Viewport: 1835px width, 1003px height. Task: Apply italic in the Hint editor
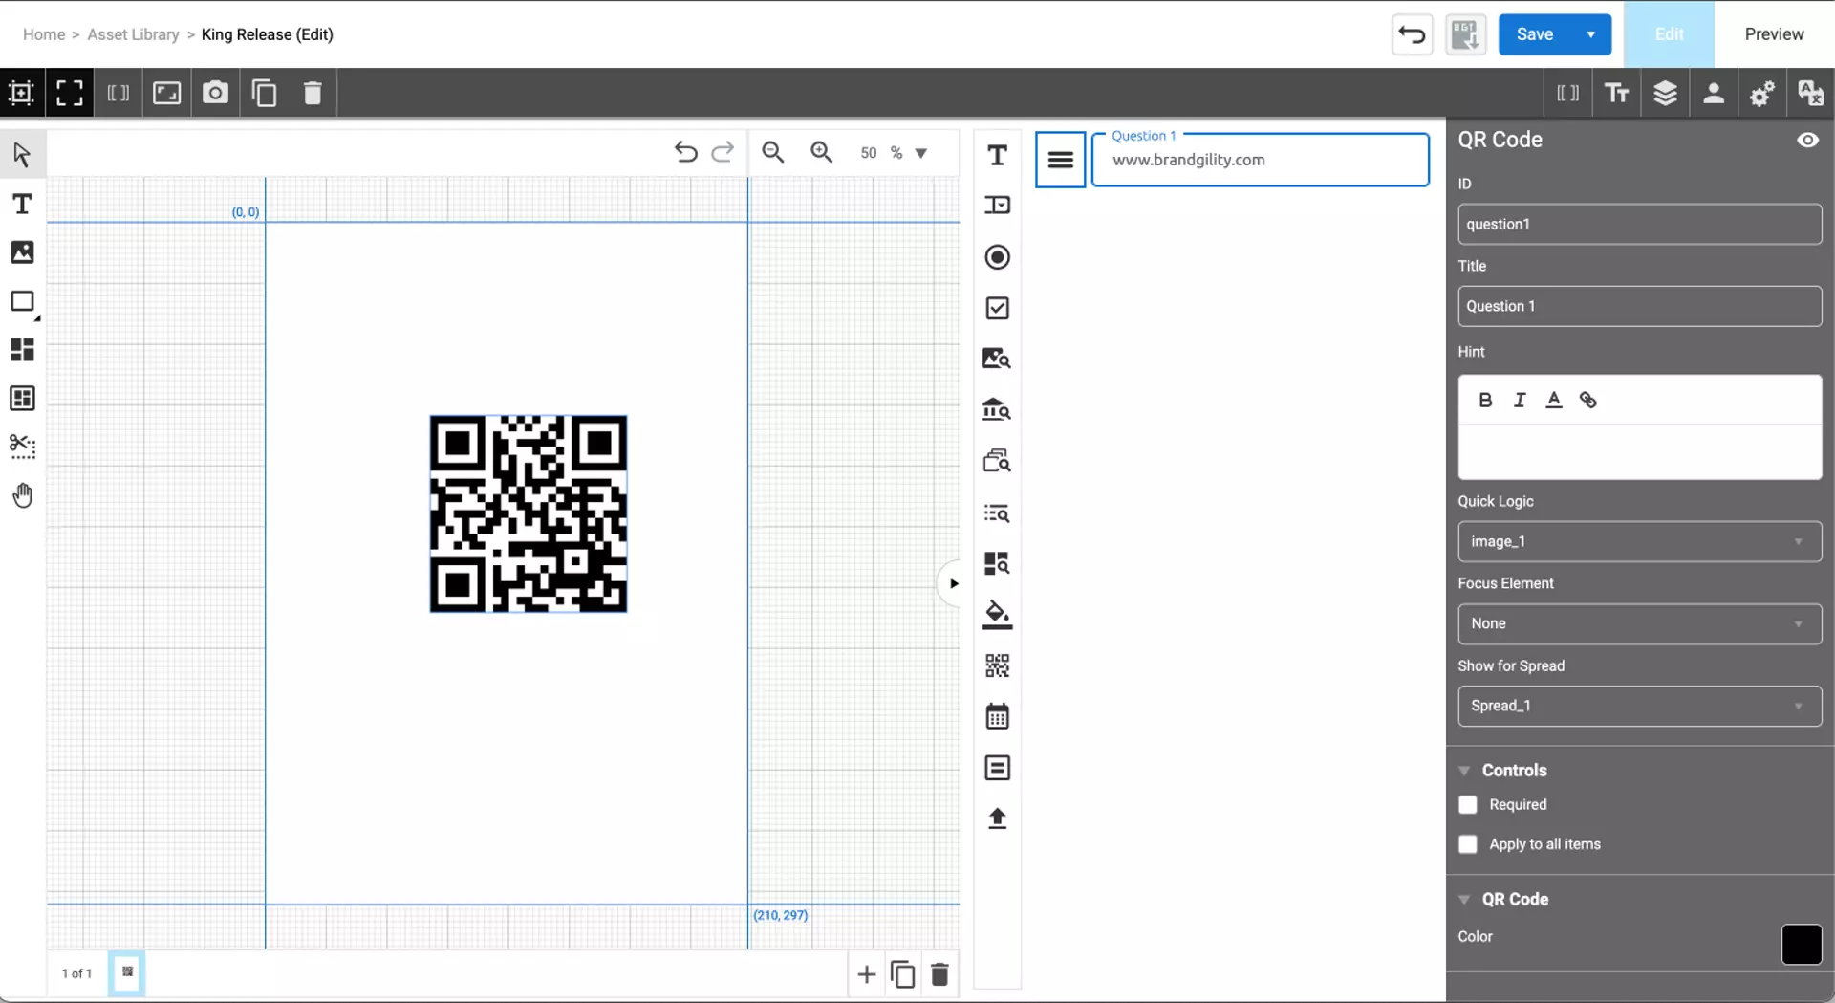click(x=1520, y=400)
